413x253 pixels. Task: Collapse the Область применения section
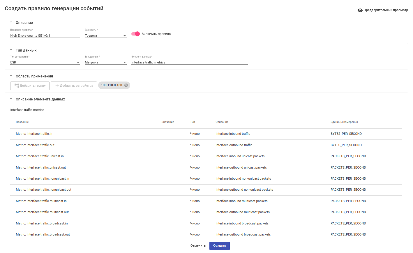(11, 76)
